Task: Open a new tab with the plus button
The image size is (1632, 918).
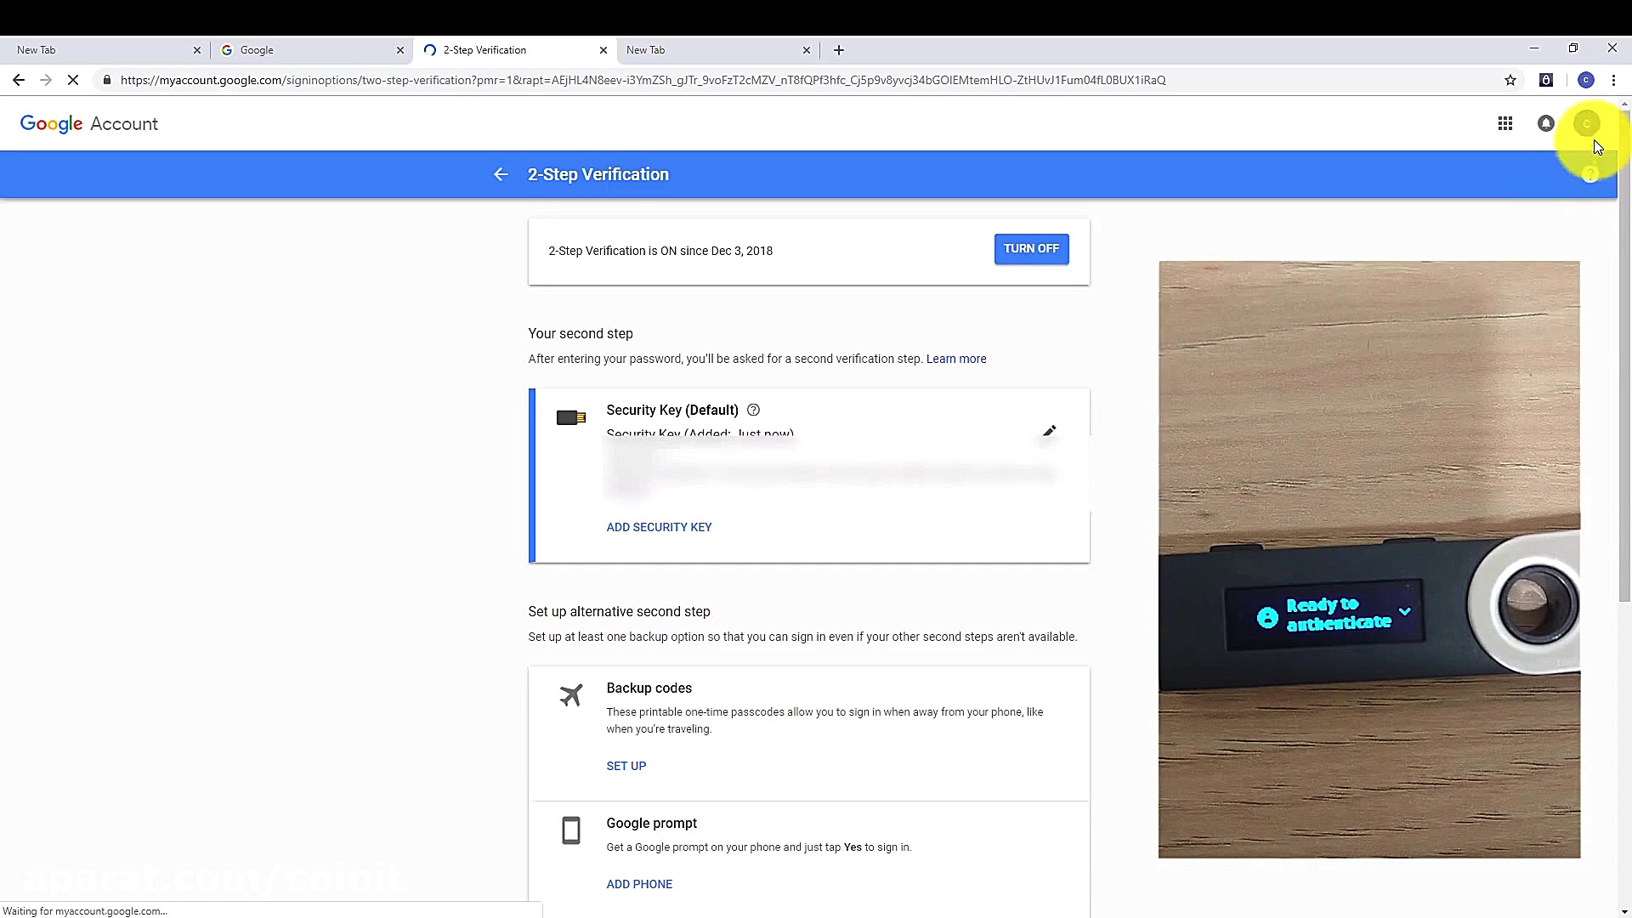Action: tap(839, 50)
